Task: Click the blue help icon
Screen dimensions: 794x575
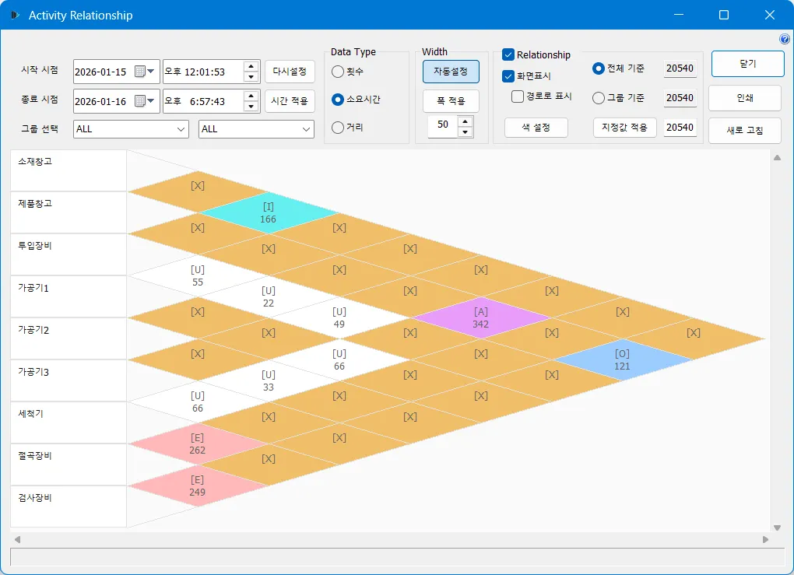Action: 784,39
